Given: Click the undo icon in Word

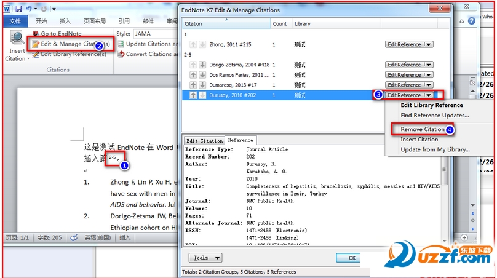Looking at the screenshot, I should tap(29, 9).
